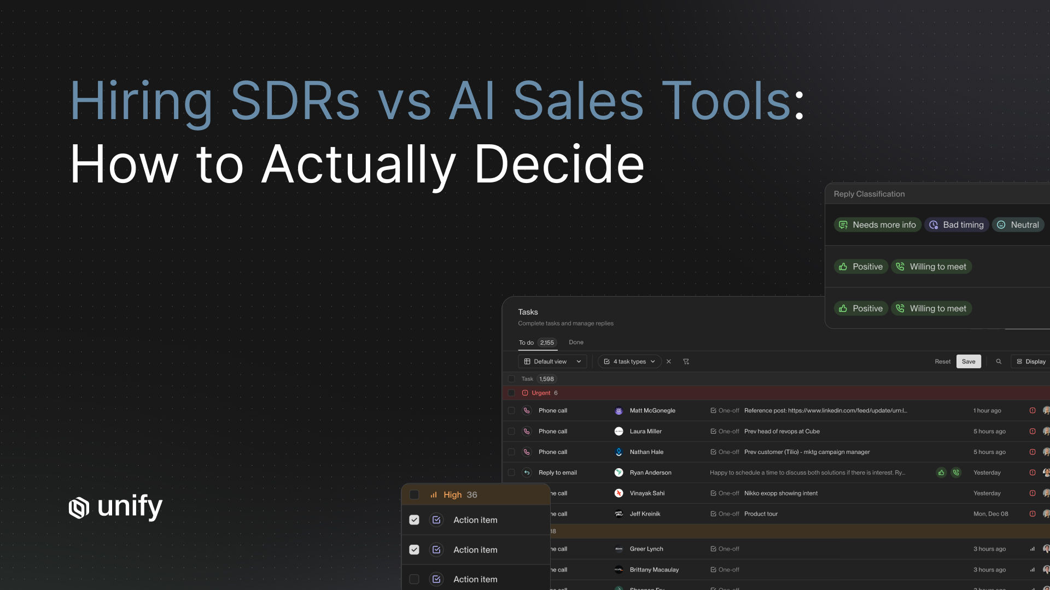1050x590 pixels.
Task: Toggle the Urgent group checkbox
Action: coord(511,393)
